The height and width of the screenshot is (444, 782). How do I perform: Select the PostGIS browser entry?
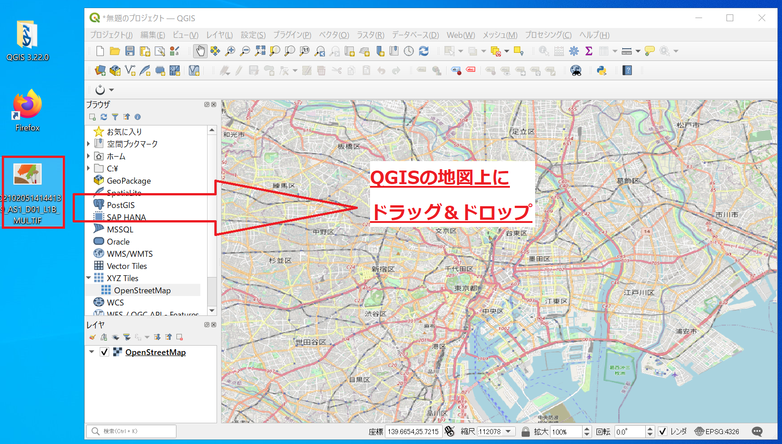pyautogui.click(x=120, y=205)
